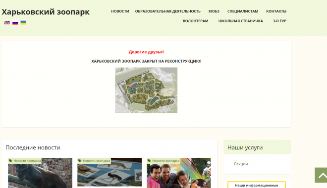Choose the Ukrainian flag language icon
Viewport: 327px width, 188px height.
tap(23, 22)
